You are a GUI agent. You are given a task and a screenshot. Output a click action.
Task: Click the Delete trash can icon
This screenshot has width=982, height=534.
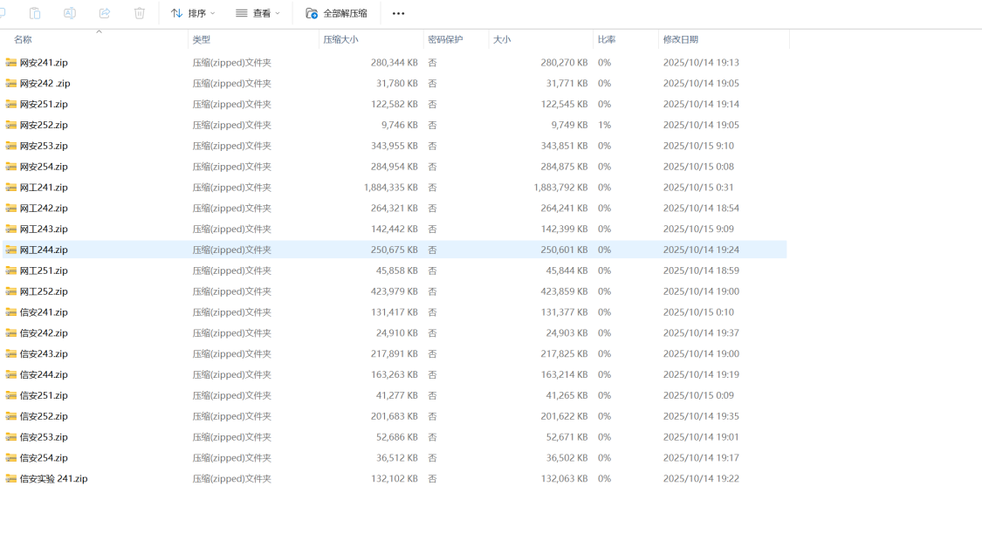(x=140, y=13)
